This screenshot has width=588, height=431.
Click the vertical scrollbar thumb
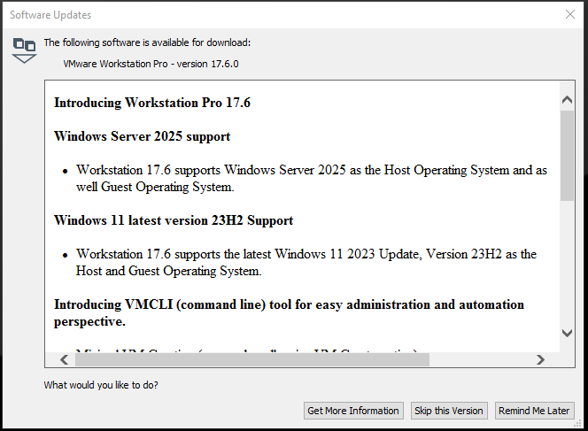tap(567, 155)
